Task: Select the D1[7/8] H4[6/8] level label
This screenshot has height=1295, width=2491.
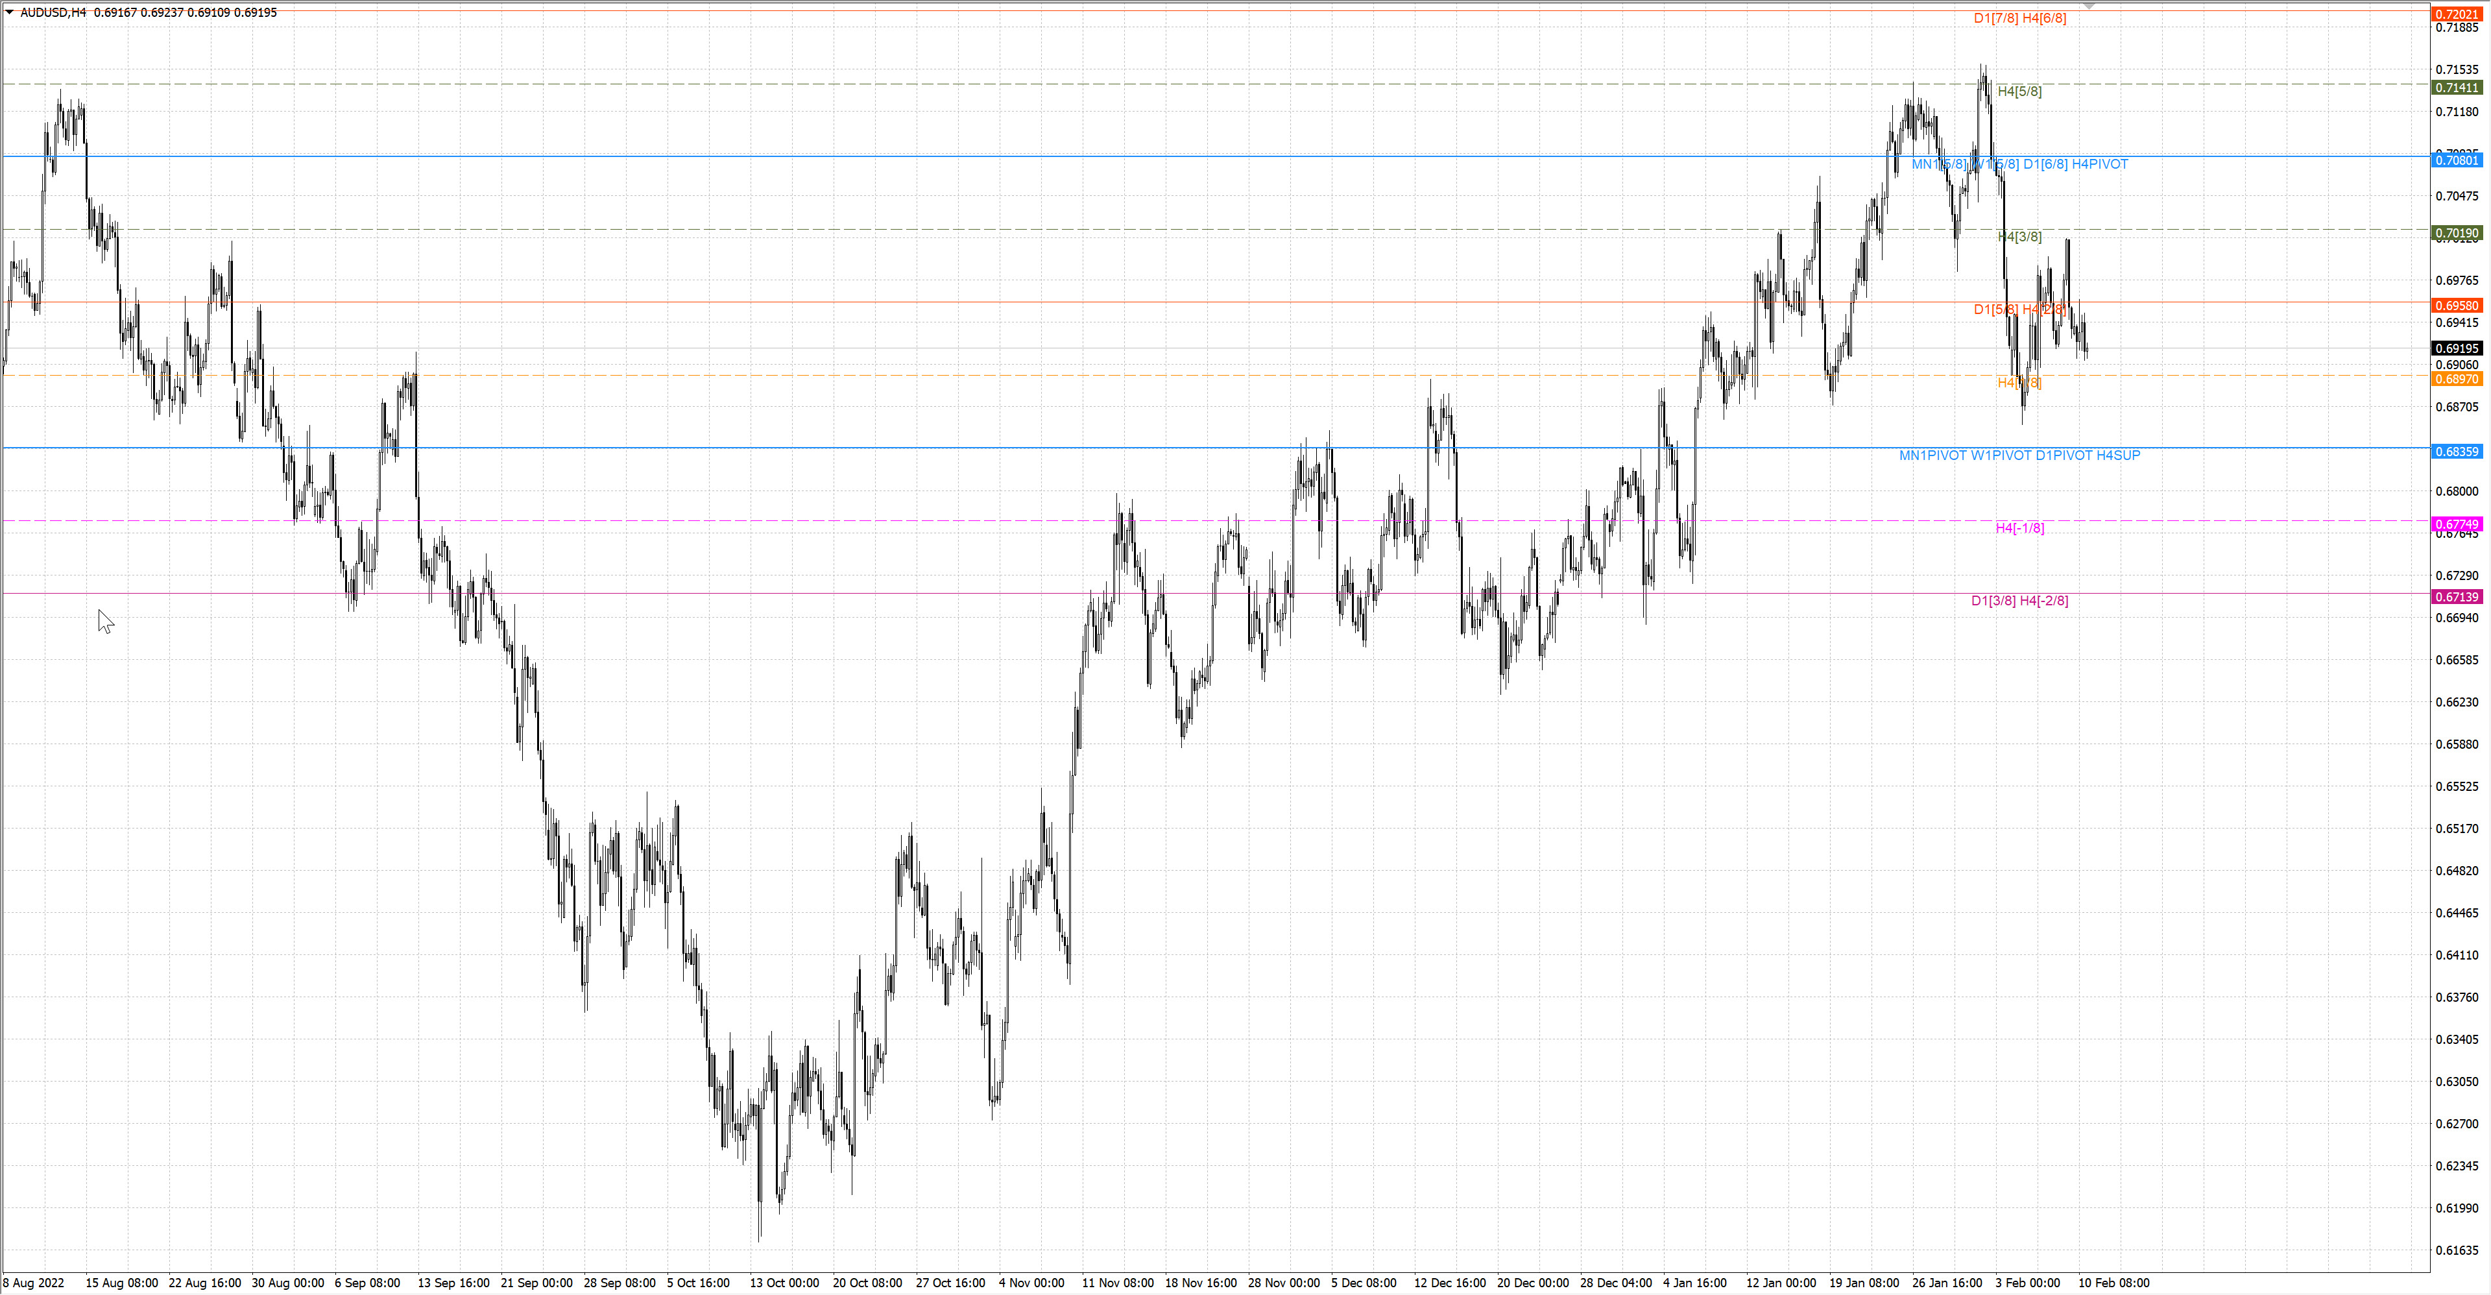Action: coord(2019,18)
